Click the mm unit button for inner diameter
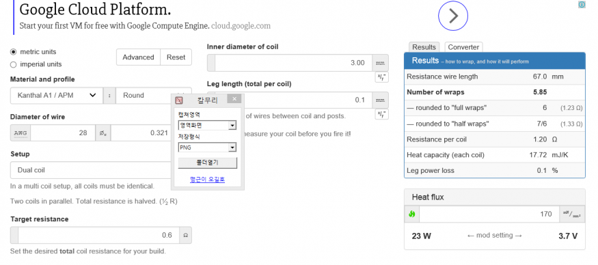598x265 pixels. [380, 63]
